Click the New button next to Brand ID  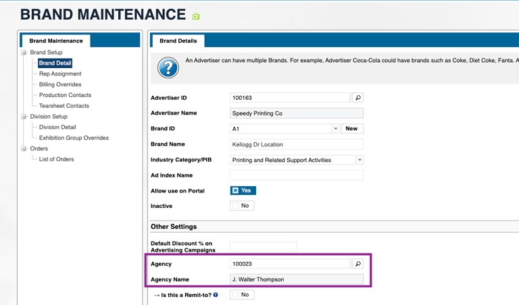point(351,129)
